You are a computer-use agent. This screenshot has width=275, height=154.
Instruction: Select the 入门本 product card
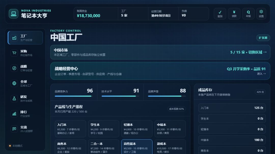coord(70,129)
